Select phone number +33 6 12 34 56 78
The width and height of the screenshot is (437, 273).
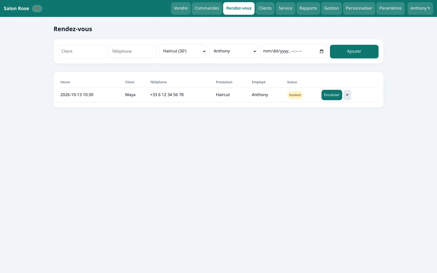(x=167, y=95)
